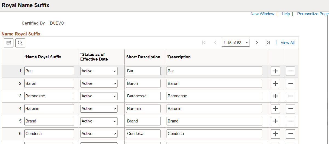
Task: Click Description field for Baronesse
Action: point(214,96)
